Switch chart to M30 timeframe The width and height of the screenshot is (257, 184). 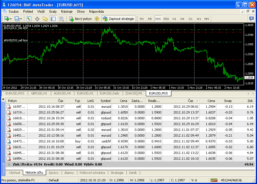pos(166,19)
